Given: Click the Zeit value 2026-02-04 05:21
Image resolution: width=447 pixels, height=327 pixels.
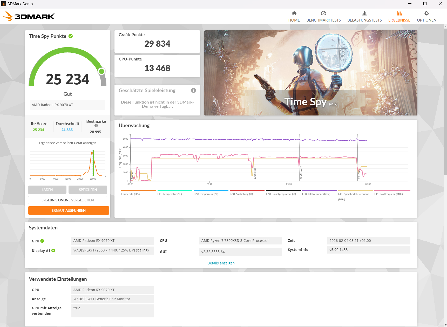Looking at the screenshot, I should [369, 241].
